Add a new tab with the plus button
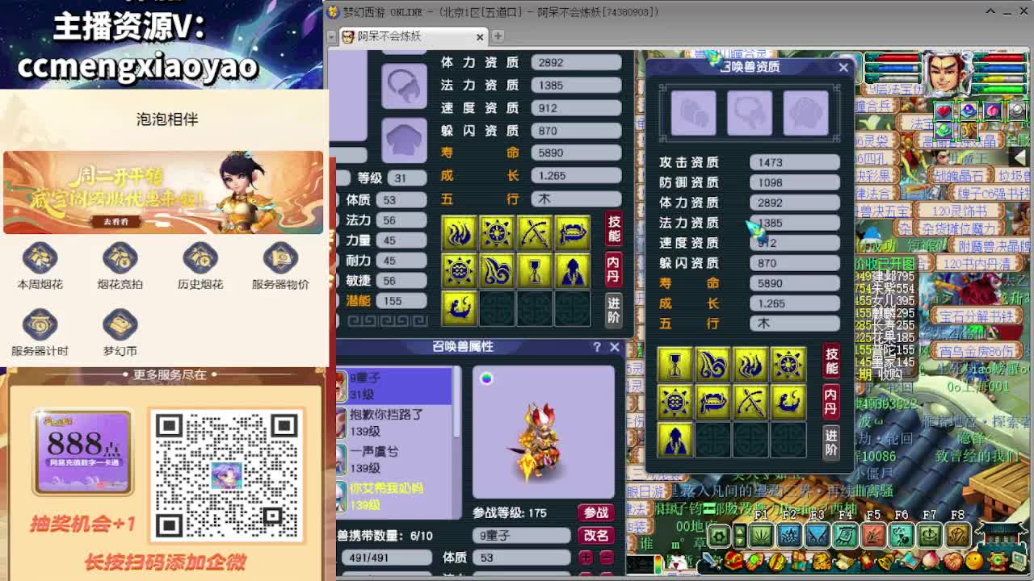 coord(498,36)
